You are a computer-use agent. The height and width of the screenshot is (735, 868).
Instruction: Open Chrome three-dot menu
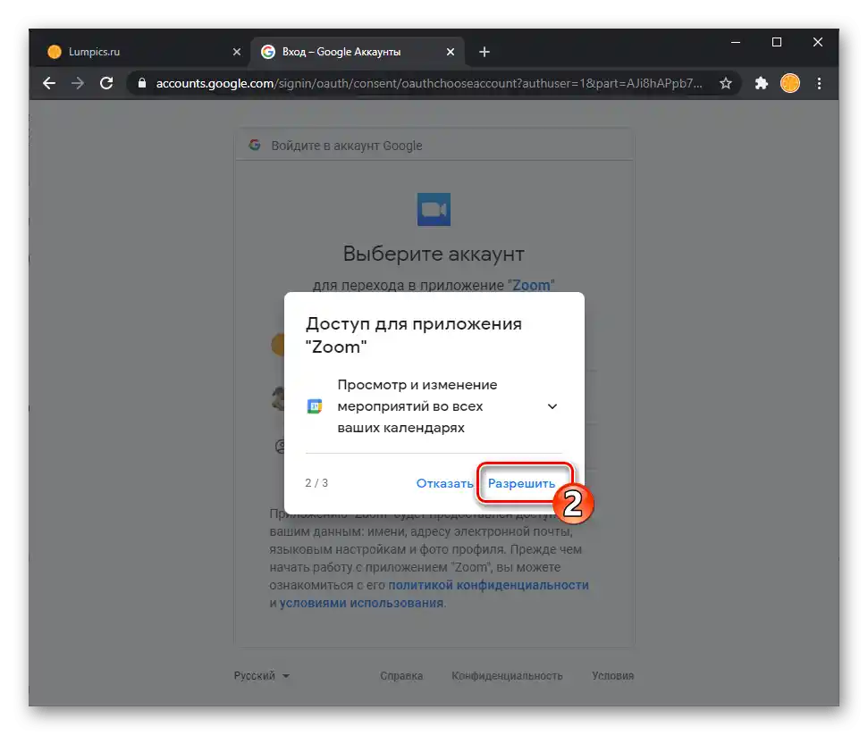point(820,84)
